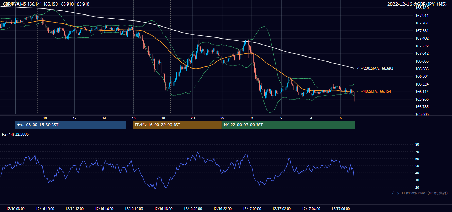
Task: Click hour tick '14' under the price chart
Action: (x=104, y=118)
